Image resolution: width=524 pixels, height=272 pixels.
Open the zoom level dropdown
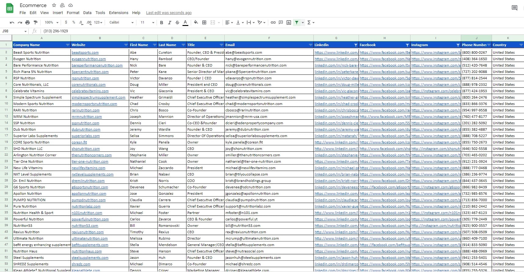point(52,22)
